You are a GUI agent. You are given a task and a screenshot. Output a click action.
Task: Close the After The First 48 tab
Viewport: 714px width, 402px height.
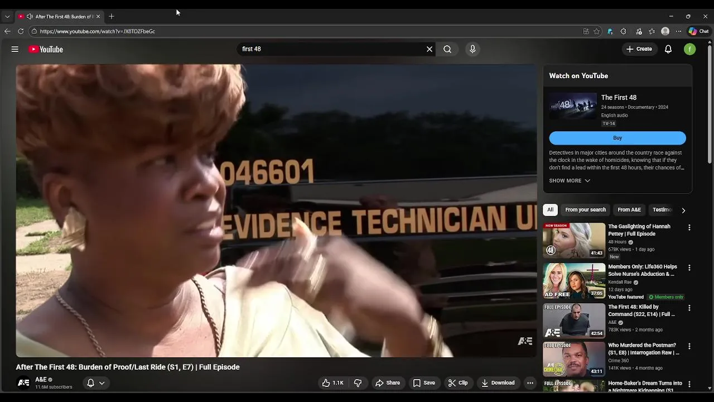[x=98, y=16]
